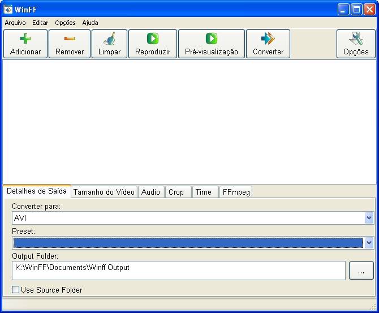Image resolution: width=379 pixels, height=313 pixels.
Task: Open the Preset dropdown list
Action: point(369,243)
